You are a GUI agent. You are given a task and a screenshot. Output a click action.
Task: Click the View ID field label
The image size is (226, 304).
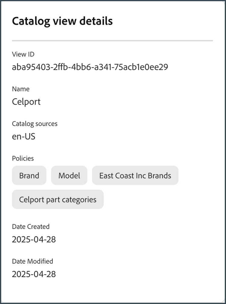pyautogui.click(x=23, y=54)
